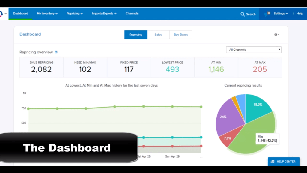Click the teal 18.2% pie slice
The image size is (307, 173).
click(x=258, y=107)
